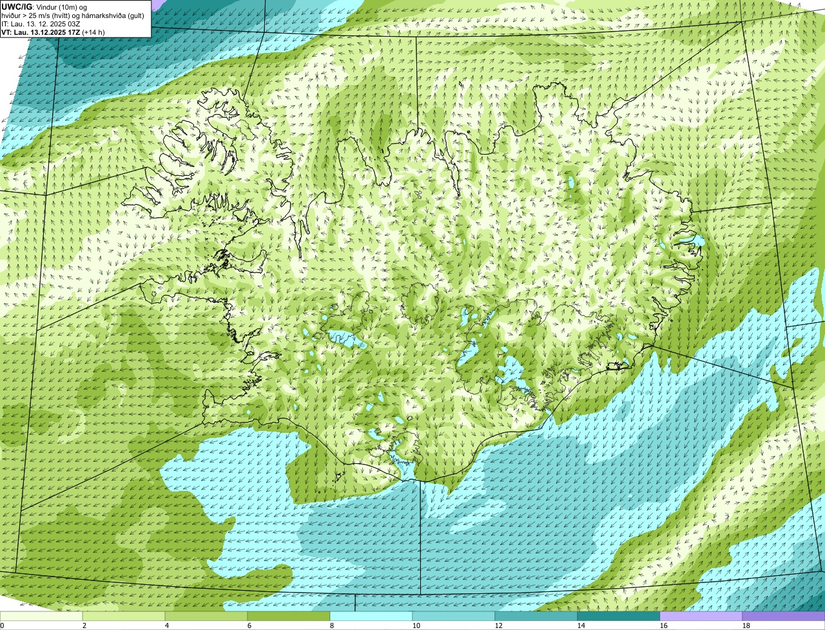Click the pale yellow 0–2 m/s legend swatch
The width and height of the screenshot is (825, 630).
(x=41, y=616)
